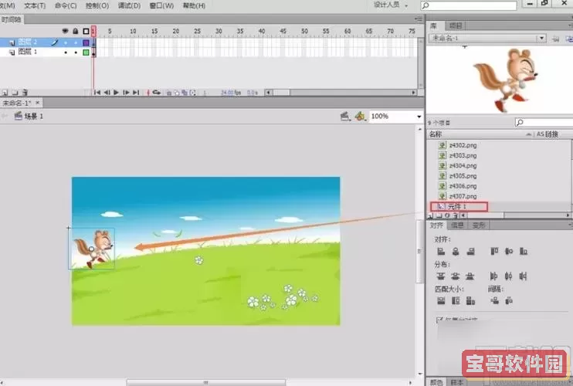This screenshot has height=386, width=573.
Task: Click the new layer icon below timeline layers
Action: (x=5, y=93)
